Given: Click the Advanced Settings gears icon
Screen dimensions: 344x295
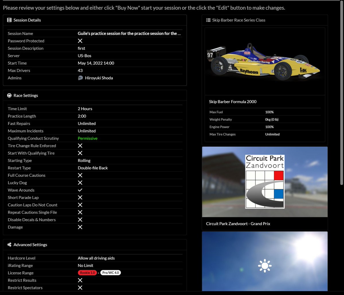Looking at the screenshot, I should tap(9, 245).
